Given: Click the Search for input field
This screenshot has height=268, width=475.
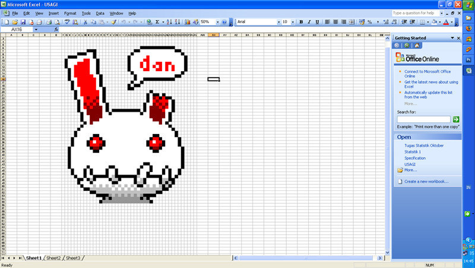Looking at the screenshot, I should [x=423, y=119].
